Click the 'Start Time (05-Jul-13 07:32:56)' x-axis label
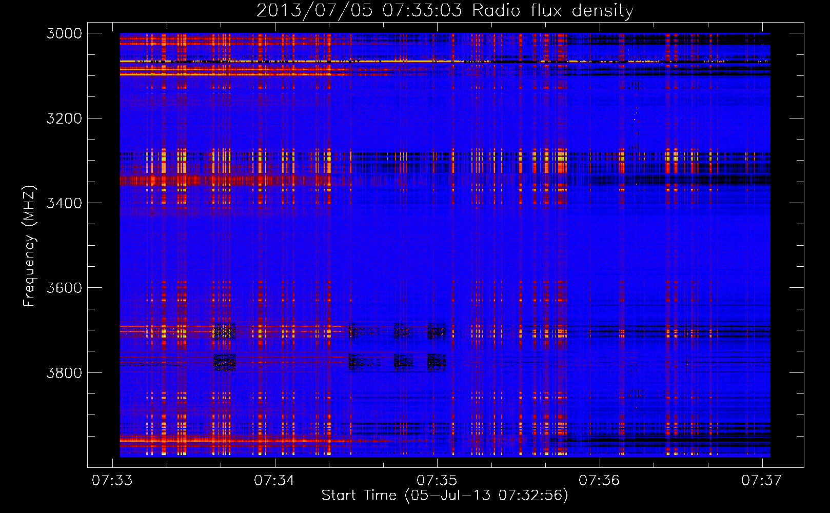Viewport: 830px width, 513px height. coord(445,496)
